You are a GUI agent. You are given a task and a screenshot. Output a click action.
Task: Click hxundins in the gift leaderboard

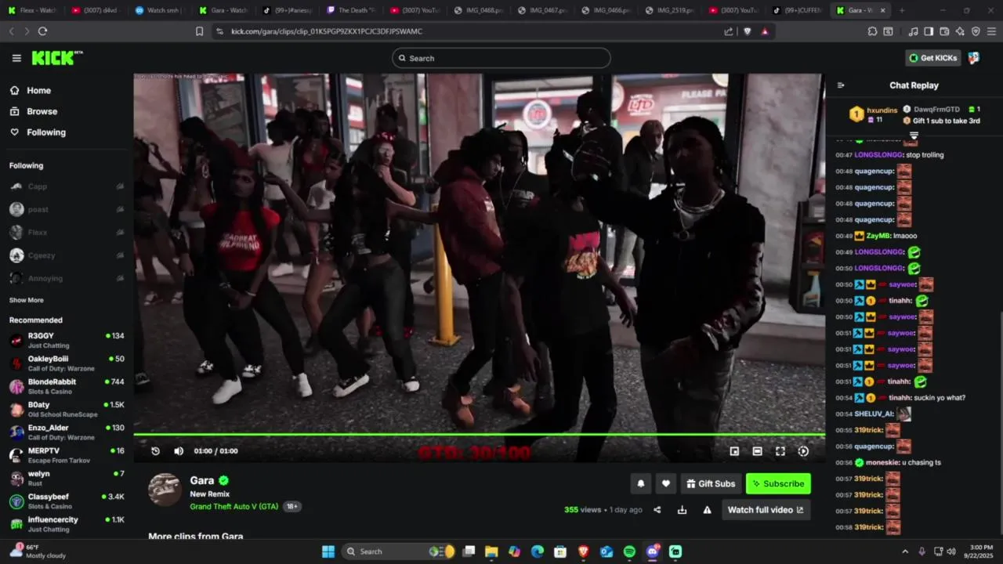pos(882,110)
